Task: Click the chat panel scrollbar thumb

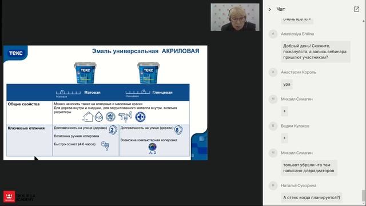Action: 364,195
